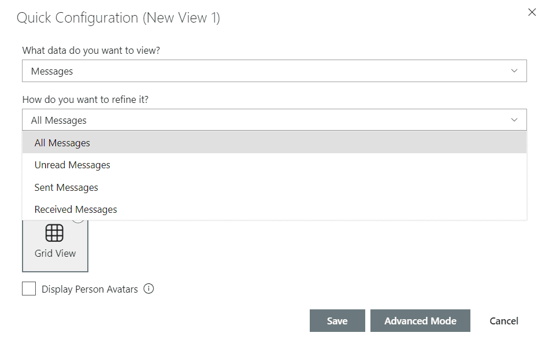The width and height of the screenshot is (549, 340).
Task: Click the info icon beside Display Person Avatars
Action: (x=149, y=289)
